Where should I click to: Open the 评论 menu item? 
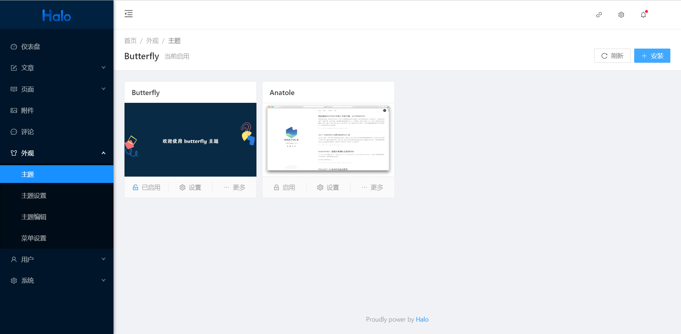click(x=57, y=132)
